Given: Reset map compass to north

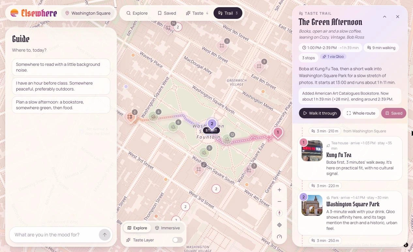Looking at the screenshot, I should 279,213.
